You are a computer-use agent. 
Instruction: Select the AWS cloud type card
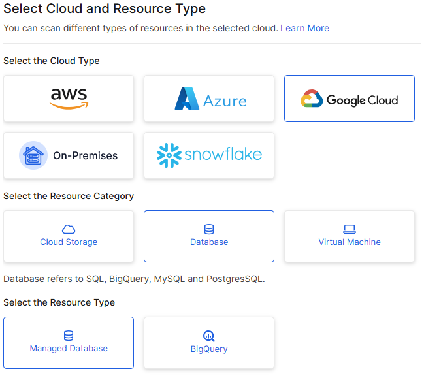(x=69, y=99)
